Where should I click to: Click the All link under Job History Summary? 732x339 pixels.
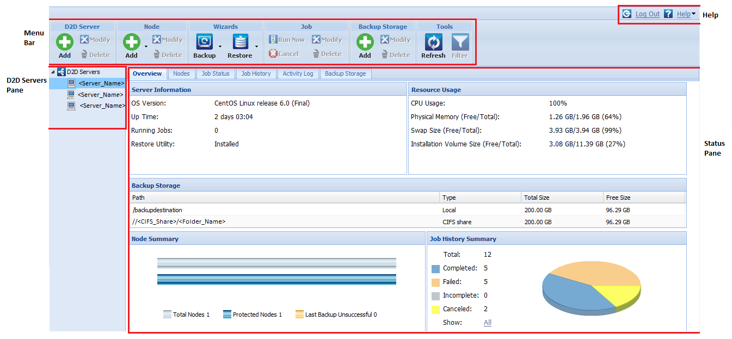tap(487, 322)
